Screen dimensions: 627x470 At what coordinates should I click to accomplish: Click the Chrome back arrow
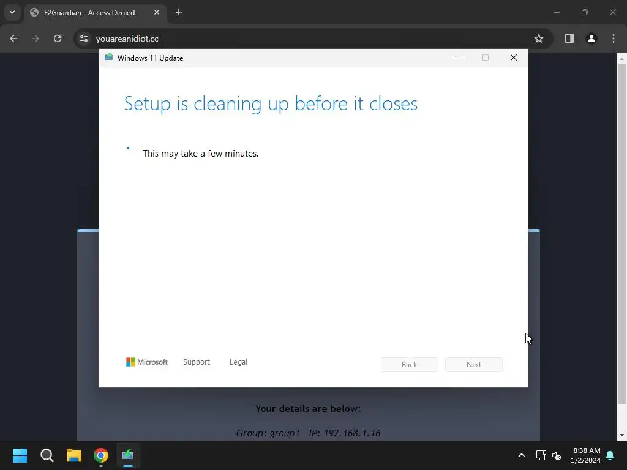(13, 39)
